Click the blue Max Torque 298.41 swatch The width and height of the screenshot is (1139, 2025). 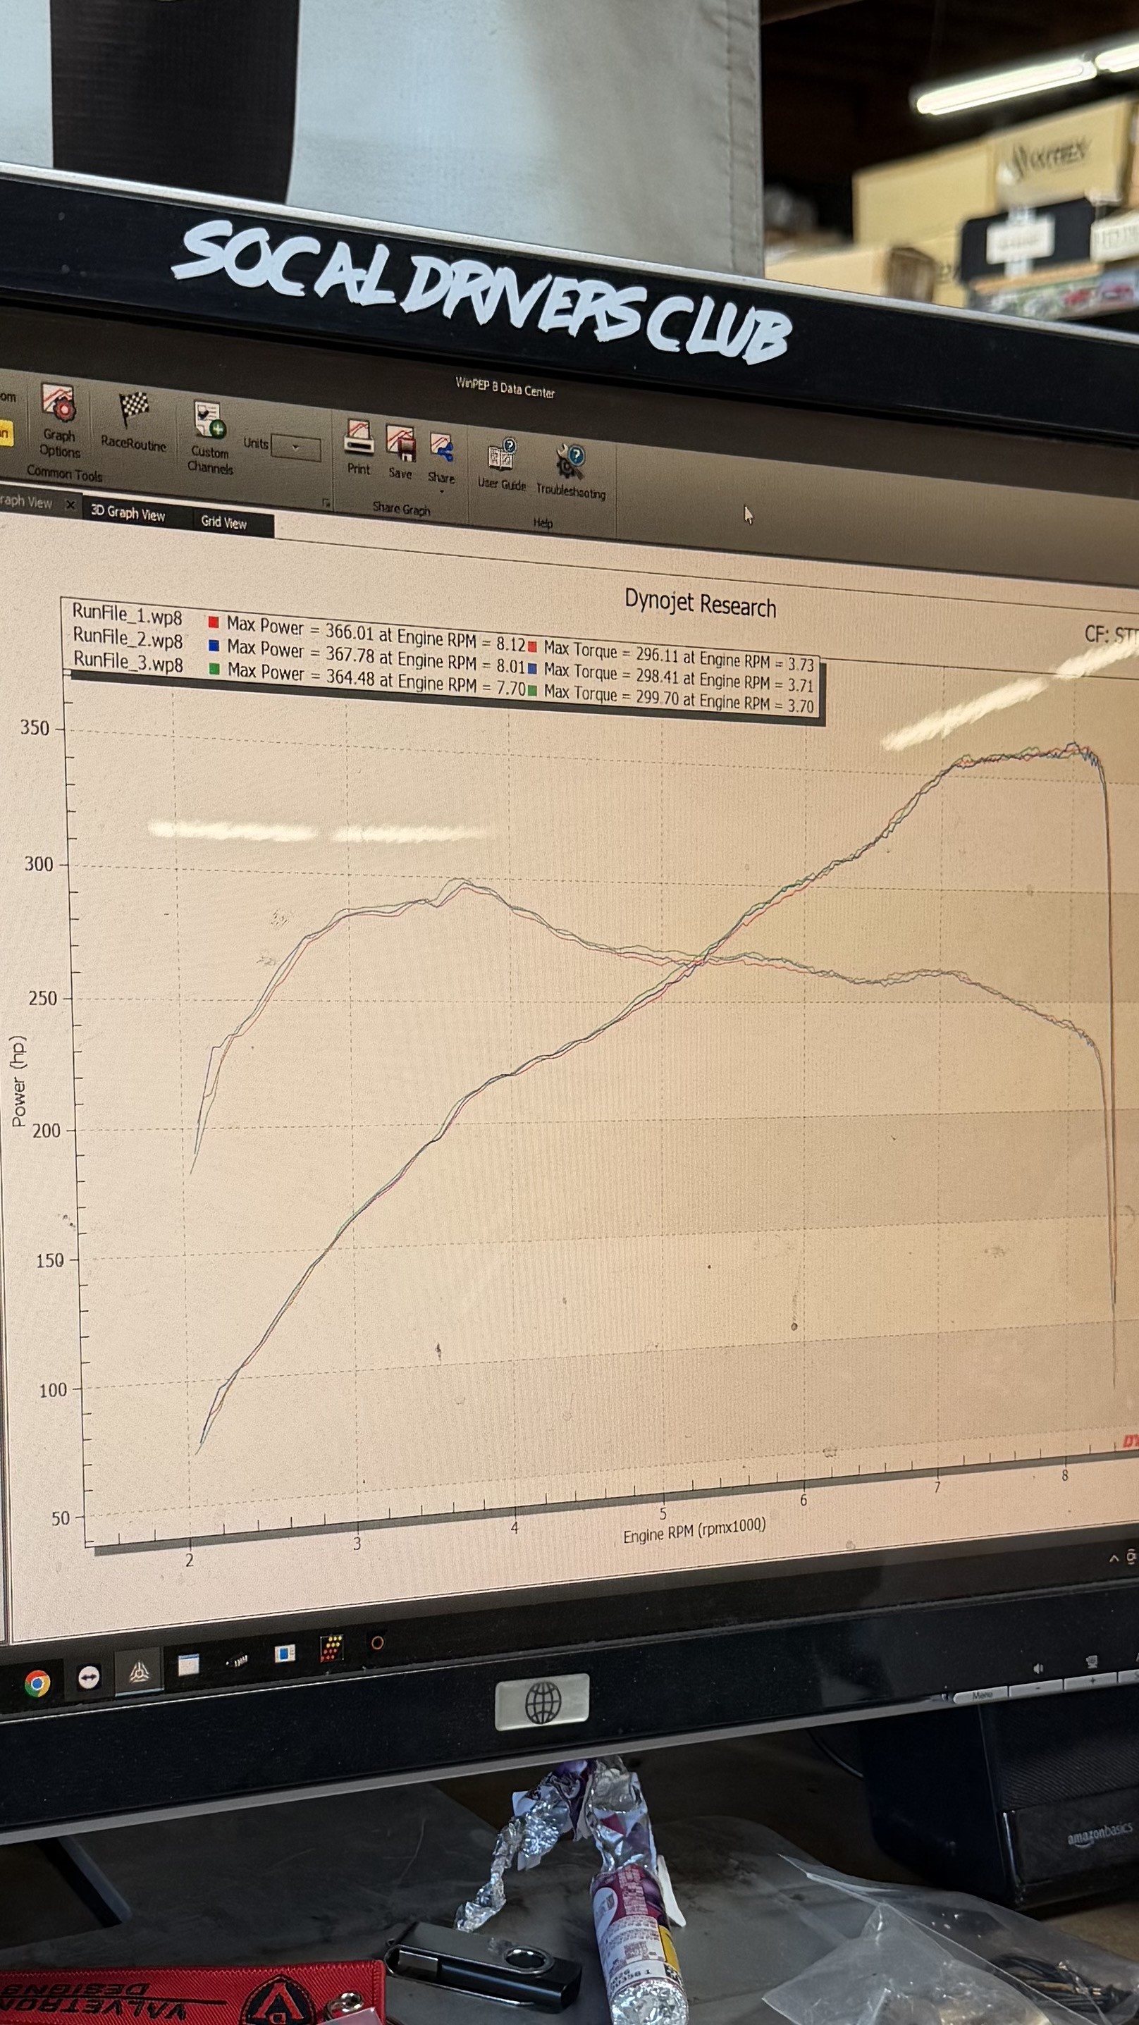click(532, 669)
